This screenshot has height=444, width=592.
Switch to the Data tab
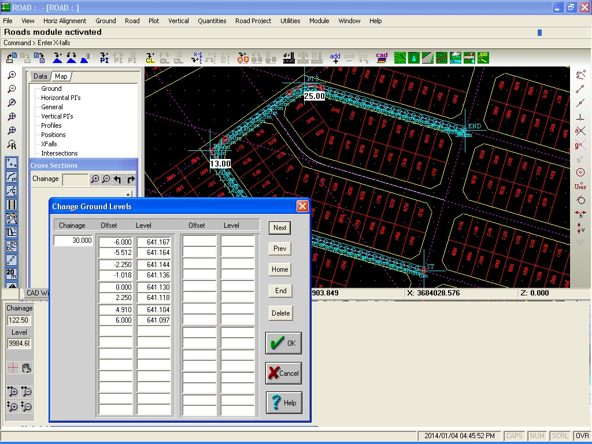tap(40, 76)
